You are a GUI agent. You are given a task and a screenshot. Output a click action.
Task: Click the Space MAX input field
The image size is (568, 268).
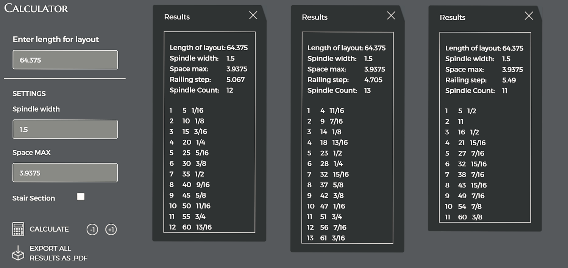pos(65,173)
